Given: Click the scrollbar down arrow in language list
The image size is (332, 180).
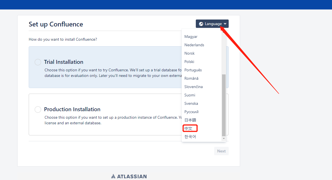Looking at the screenshot, I should pyautogui.click(x=224, y=138).
